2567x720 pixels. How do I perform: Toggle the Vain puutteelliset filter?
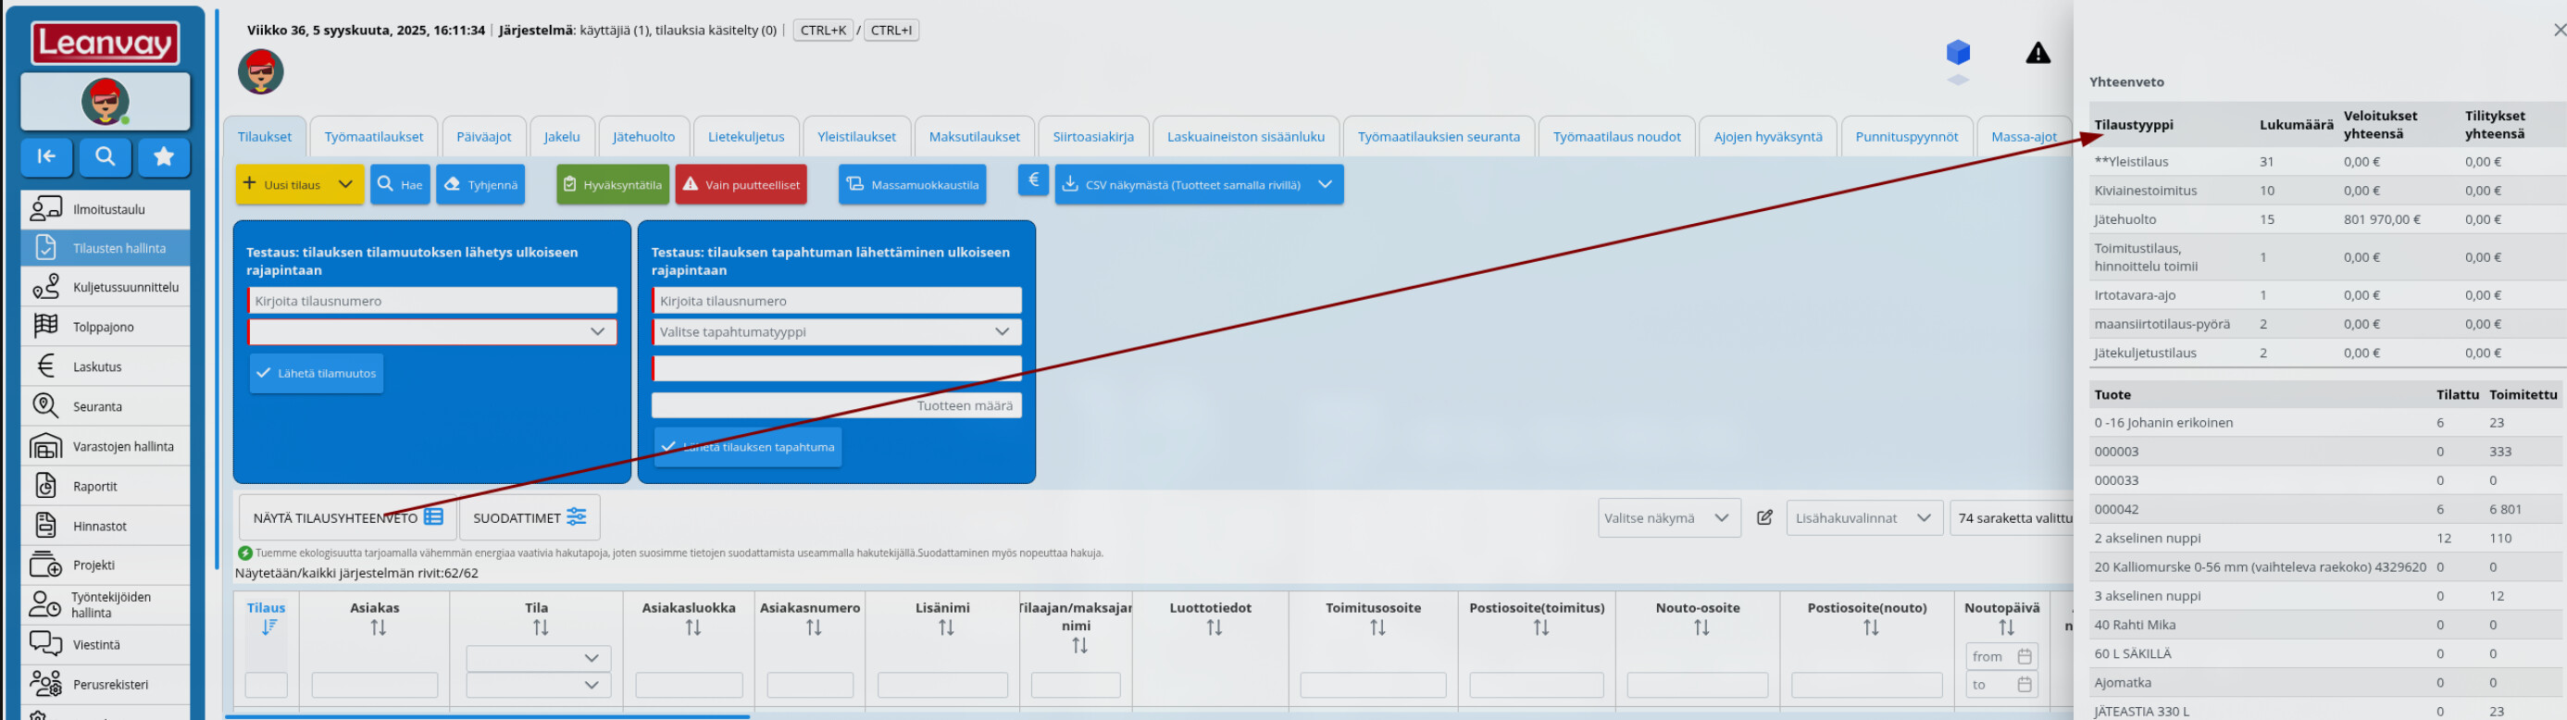[x=741, y=185]
